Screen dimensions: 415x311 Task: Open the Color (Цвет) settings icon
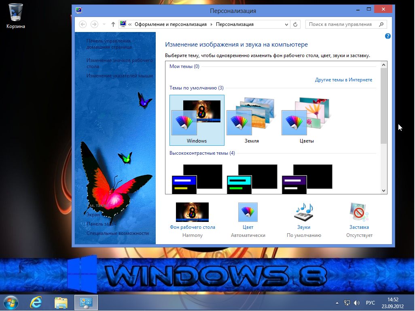(248, 212)
